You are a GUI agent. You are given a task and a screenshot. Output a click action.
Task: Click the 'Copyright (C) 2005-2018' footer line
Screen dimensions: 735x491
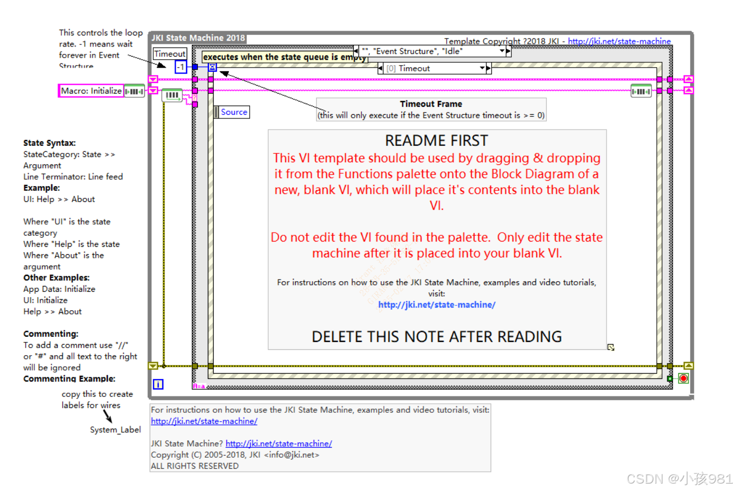[235, 455]
